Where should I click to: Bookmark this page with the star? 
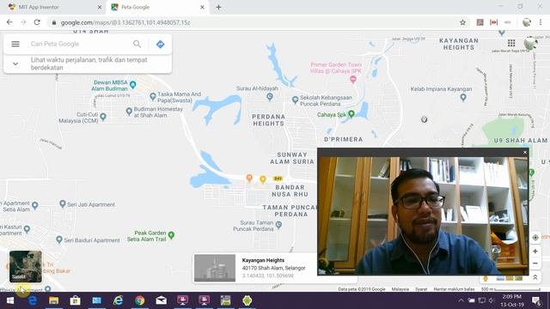(x=462, y=22)
